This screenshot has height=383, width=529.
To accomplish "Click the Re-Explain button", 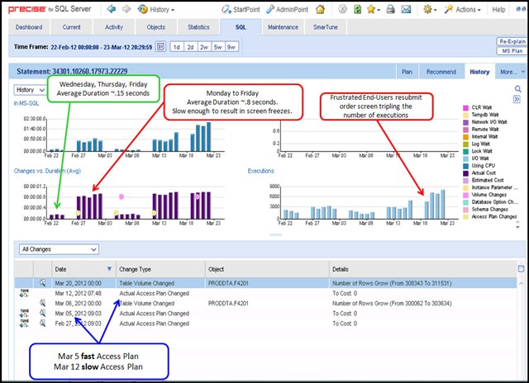I will click(x=512, y=41).
